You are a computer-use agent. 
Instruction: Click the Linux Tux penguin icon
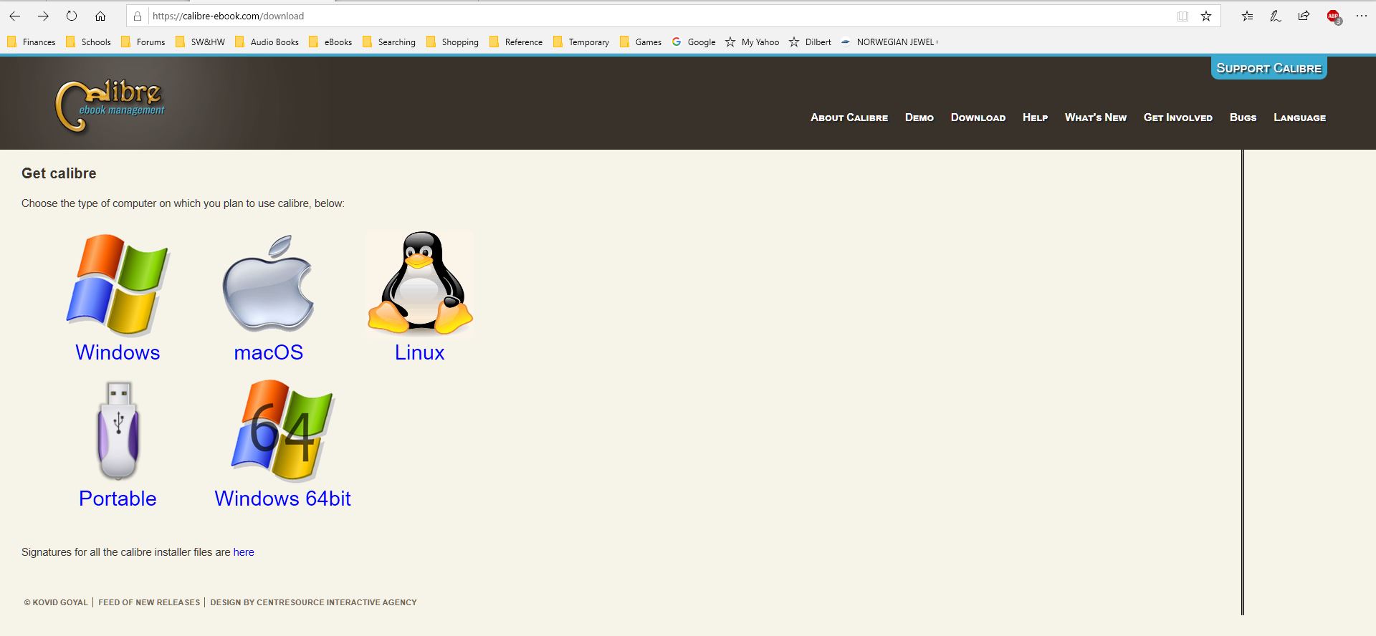(x=420, y=283)
